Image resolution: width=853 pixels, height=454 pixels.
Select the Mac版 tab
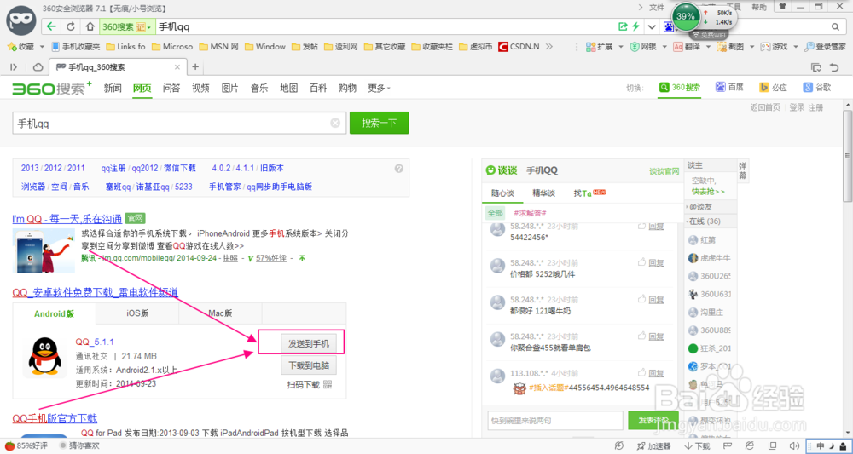220,313
